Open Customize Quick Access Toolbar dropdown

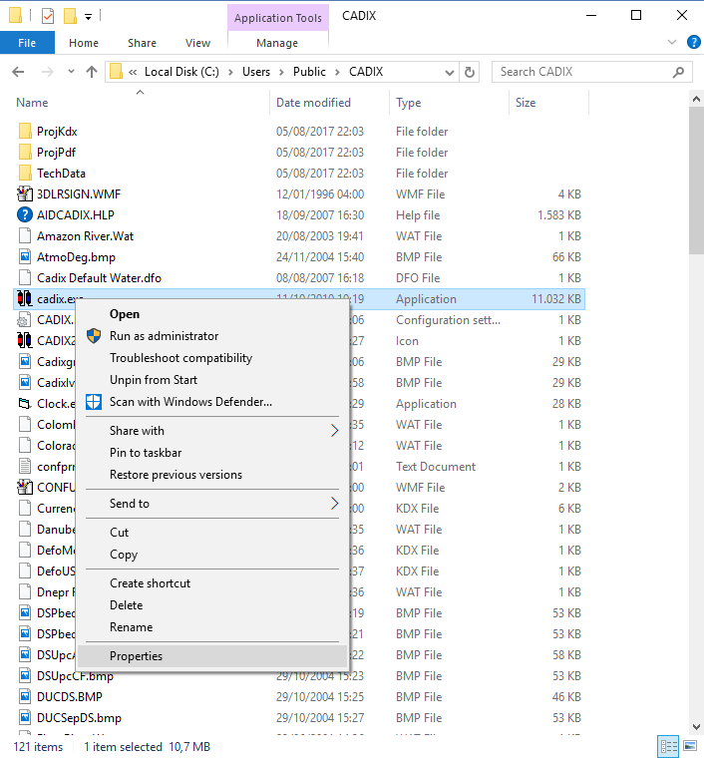click(x=89, y=17)
